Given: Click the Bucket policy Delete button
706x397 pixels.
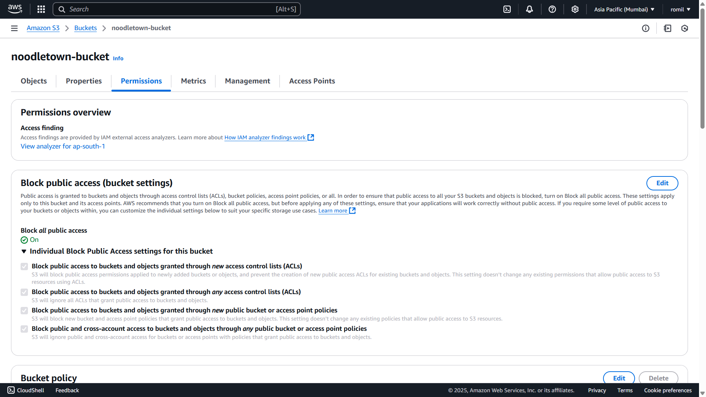Looking at the screenshot, I should pos(658,378).
